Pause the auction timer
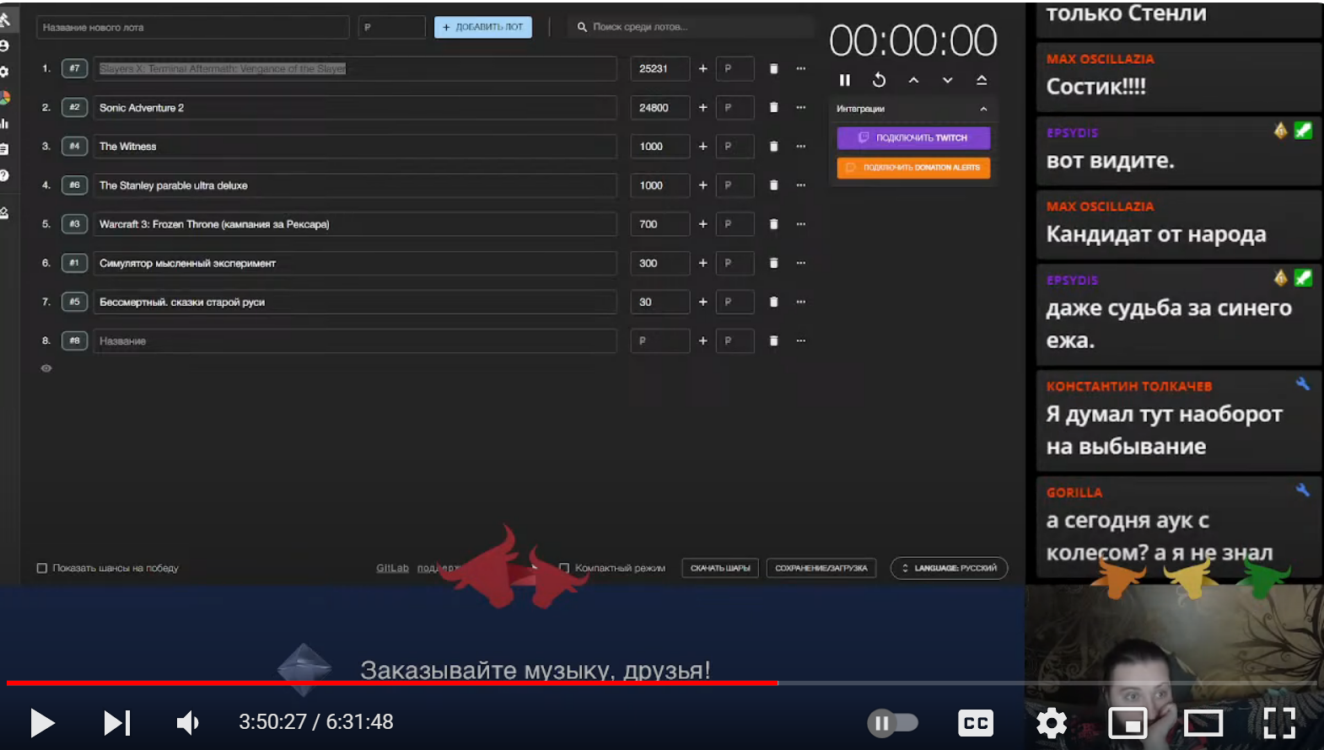 tap(845, 80)
